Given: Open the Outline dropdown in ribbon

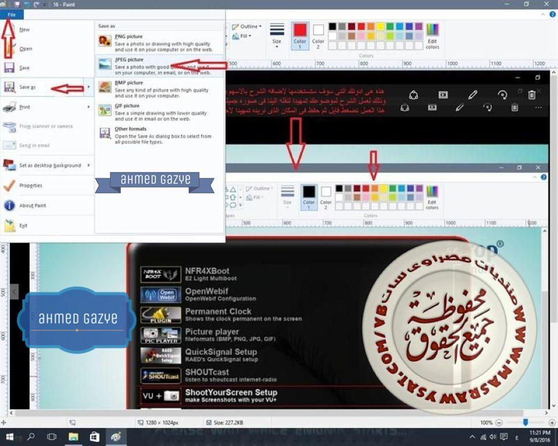Looking at the screenshot, I should point(246,26).
